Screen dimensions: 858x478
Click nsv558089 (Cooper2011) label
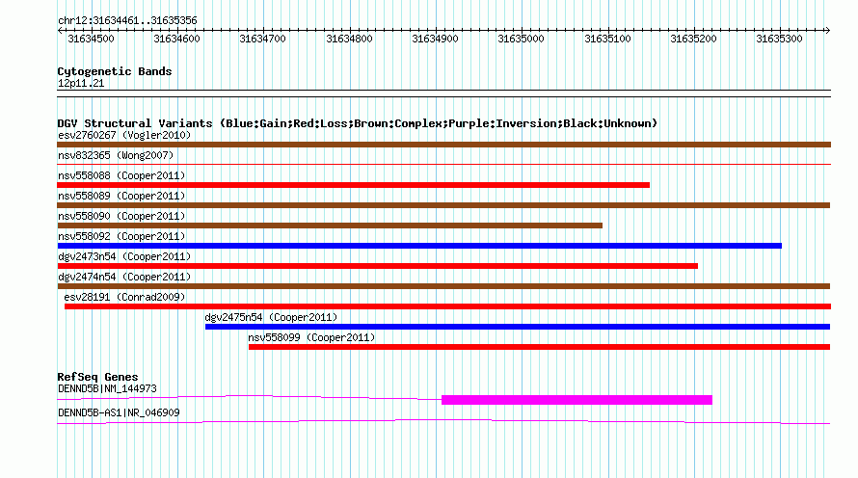(x=121, y=196)
